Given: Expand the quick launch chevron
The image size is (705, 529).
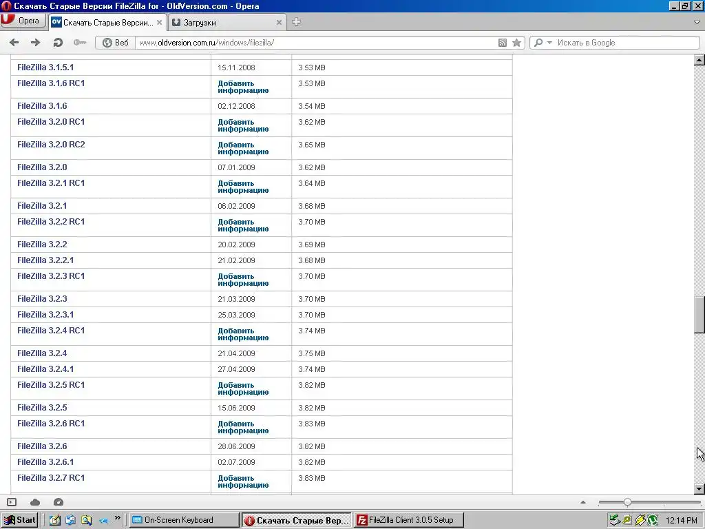Looking at the screenshot, I should [x=117, y=518].
